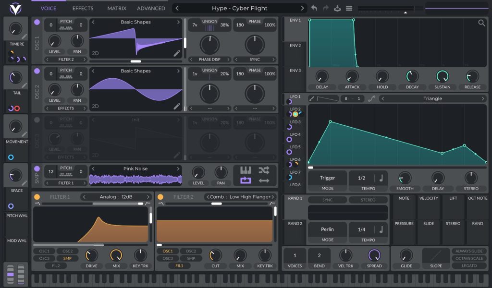Click sampler random phase shuffle icon
The width and height of the screenshot is (492, 288).
(x=264, y=170)
